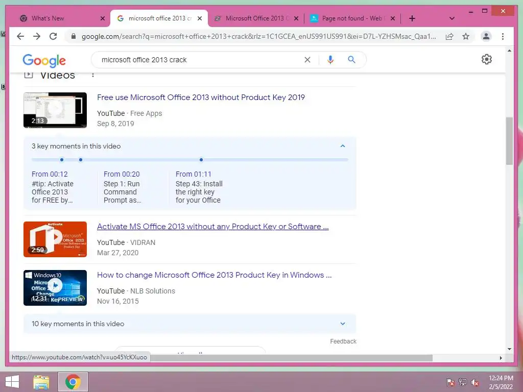Play the 12:31 Windows10 thumbnail
This screenshot has height=392, width=523.
coord(55,288)
